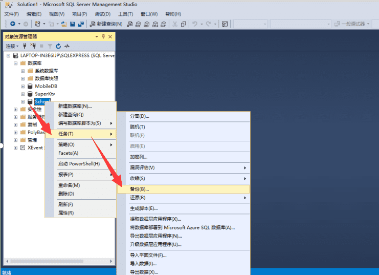Image resolution: width=379 pixels, height=275 pixels.
Task: Select 任务(T) context menu entry
Action: tap(81, 134)
